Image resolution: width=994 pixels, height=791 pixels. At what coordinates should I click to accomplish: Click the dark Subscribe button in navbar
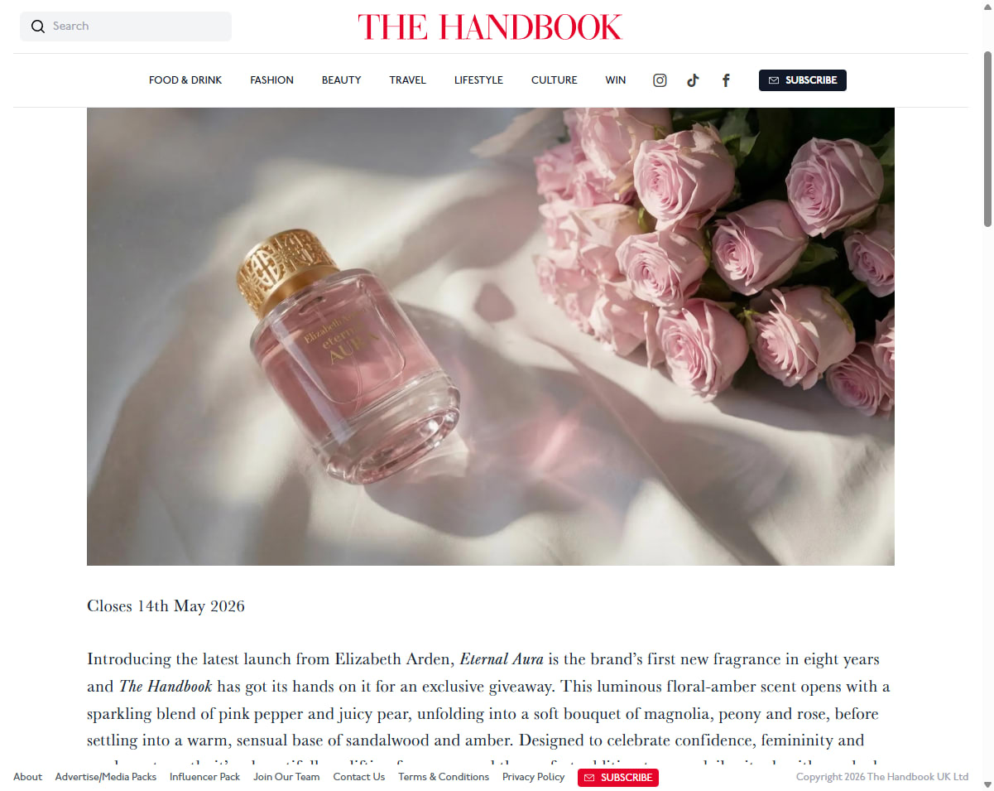point(802,80)
